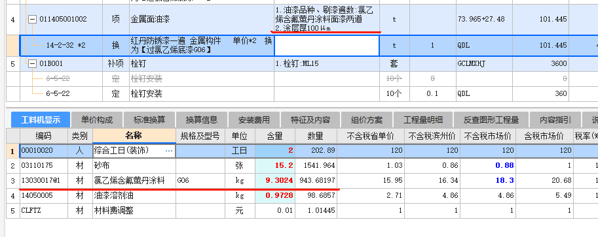Open the 反查图形工程量 tab
The height and width of the screenshot is (237, 598).
coord(491,120)
